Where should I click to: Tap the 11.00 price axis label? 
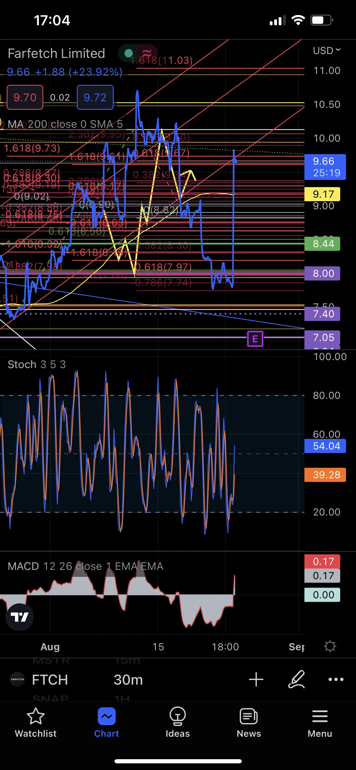pos(327,71)
